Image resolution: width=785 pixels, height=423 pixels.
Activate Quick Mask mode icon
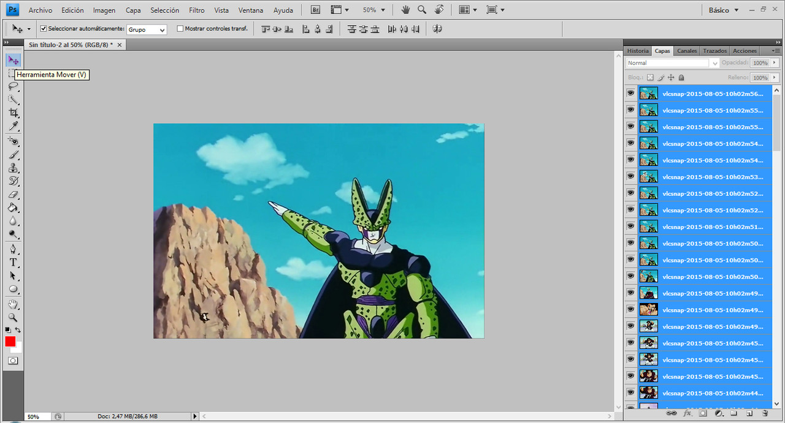tap(13, 361)
